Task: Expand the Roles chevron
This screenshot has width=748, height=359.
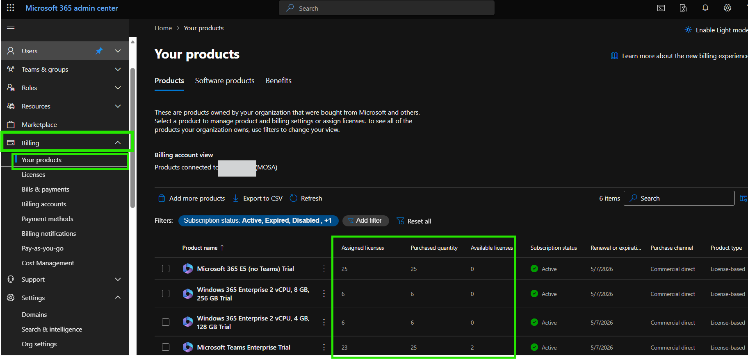Action: coord(118,88)
